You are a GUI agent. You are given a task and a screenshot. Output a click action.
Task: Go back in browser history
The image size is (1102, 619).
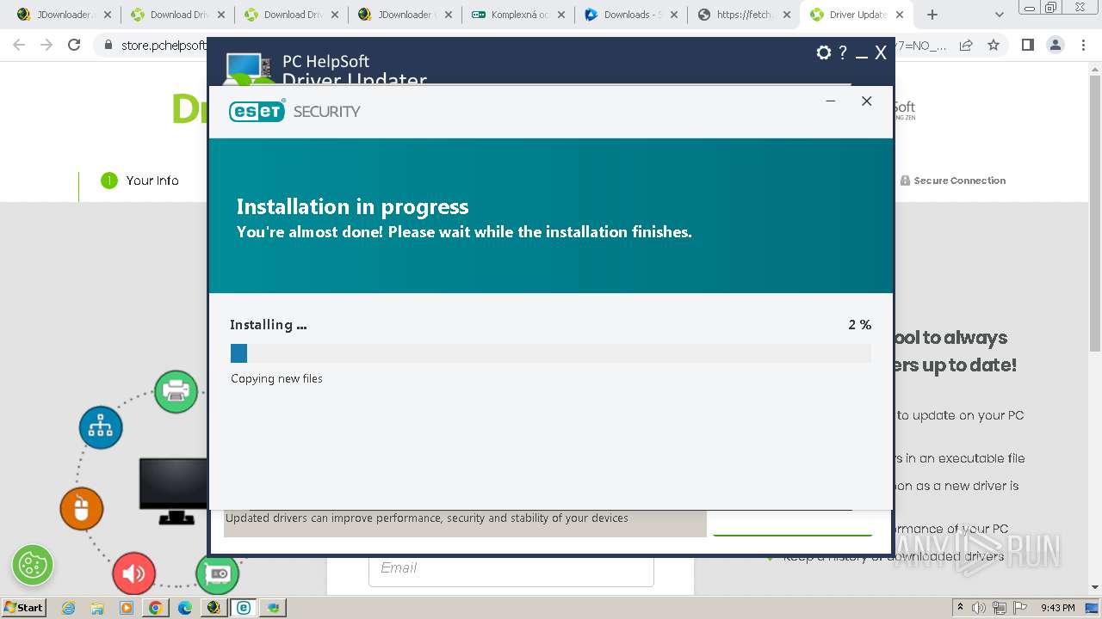point(19,45)
